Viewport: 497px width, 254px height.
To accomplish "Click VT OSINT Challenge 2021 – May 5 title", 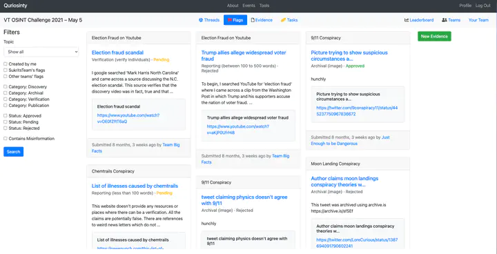I will [43, 20].
